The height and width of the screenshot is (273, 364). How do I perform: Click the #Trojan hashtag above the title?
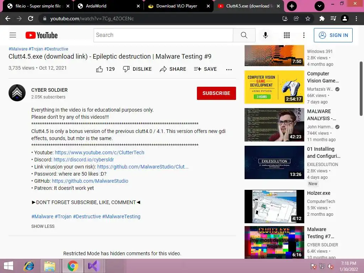[36, 49]
